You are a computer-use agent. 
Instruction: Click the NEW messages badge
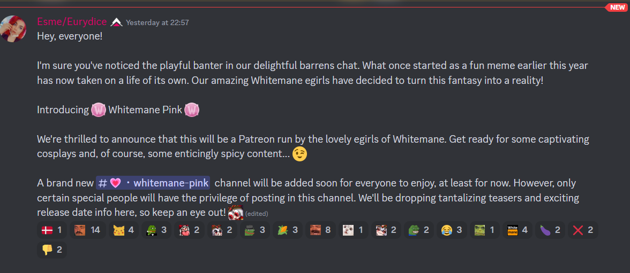[x=617, y=7]
